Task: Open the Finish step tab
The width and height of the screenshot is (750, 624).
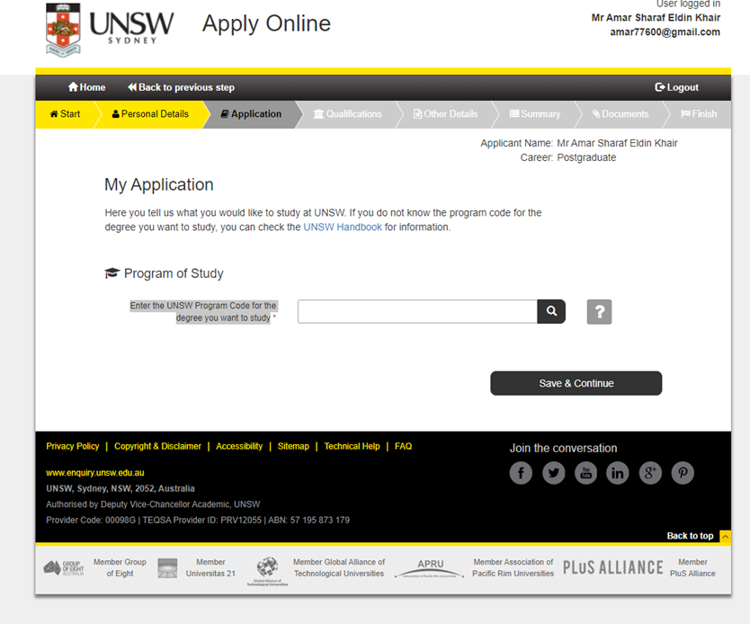Action: click(x=699, y=114)
